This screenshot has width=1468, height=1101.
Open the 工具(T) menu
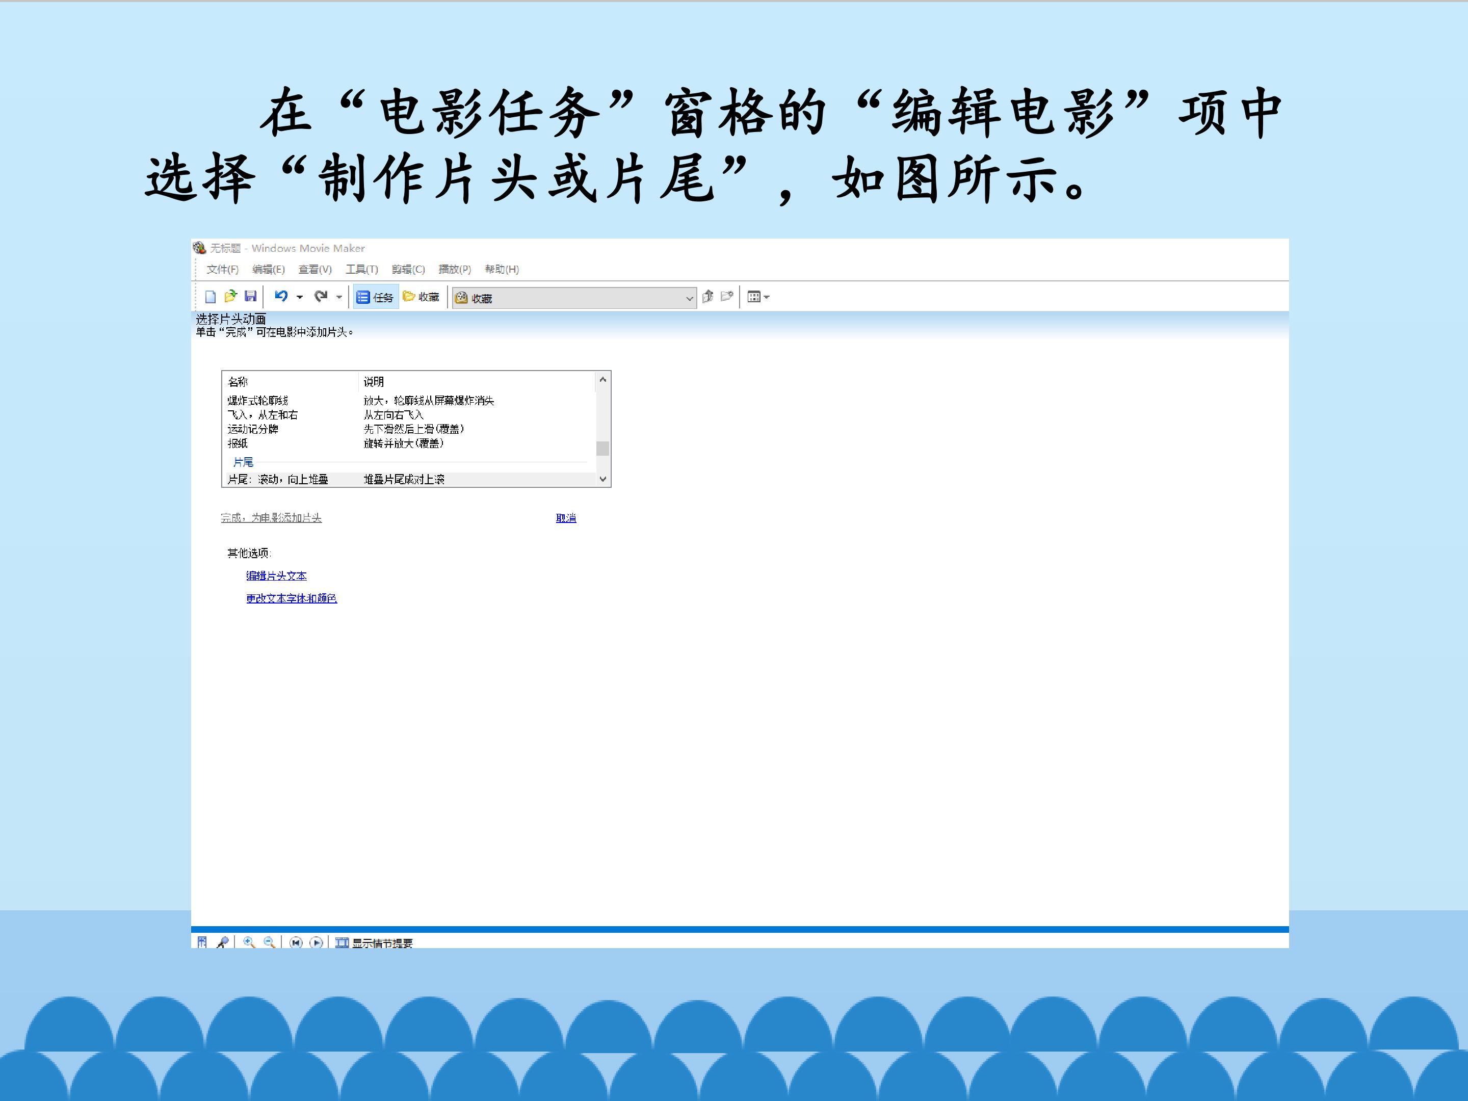(362, 269)
